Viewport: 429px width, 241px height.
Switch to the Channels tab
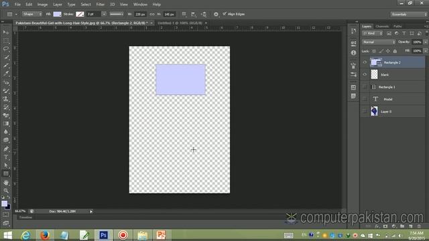[382, 26]
